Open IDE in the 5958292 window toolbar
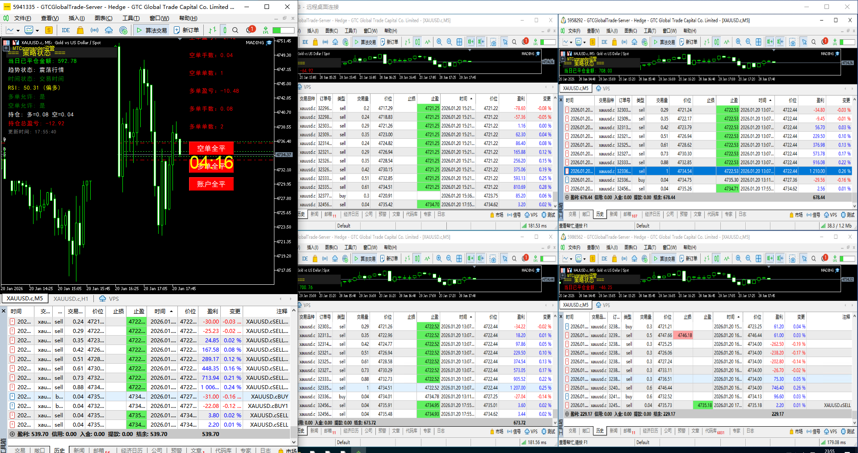Viewport: 858px width, 453px height. pyautogui.click(x=604, y=42)
